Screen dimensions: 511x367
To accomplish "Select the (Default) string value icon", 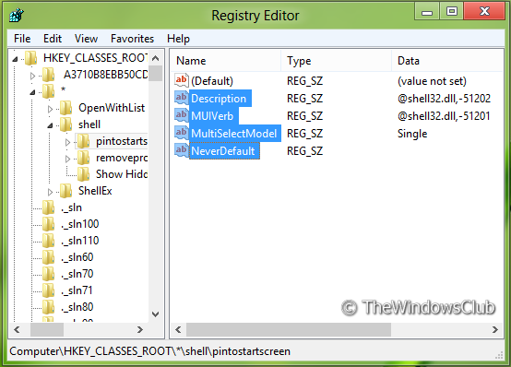I will pos(182,80).
